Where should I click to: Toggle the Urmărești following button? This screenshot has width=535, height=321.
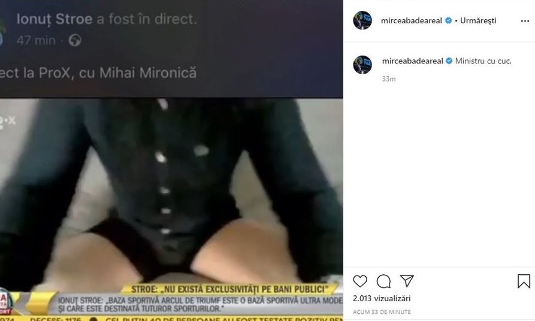click(x=478, y=20)
